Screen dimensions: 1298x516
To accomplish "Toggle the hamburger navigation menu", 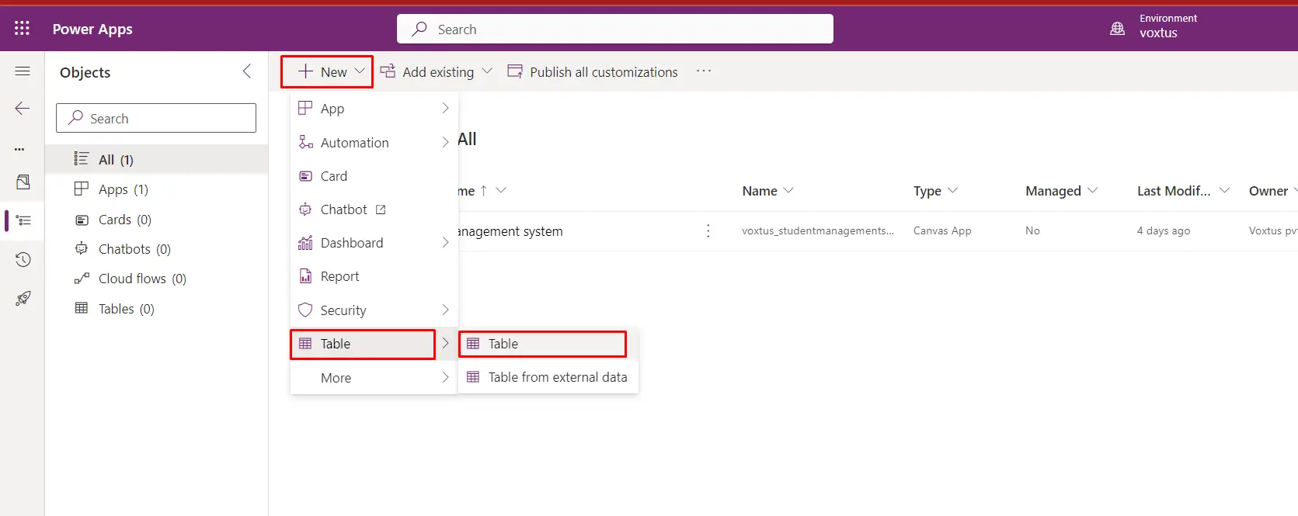I will click(x=23, y=71).
